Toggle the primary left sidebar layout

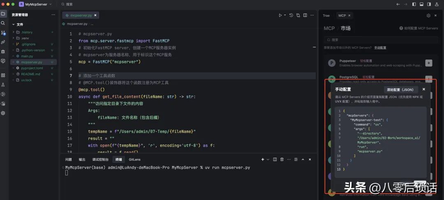pyautogui.click(x=414, y=4)
